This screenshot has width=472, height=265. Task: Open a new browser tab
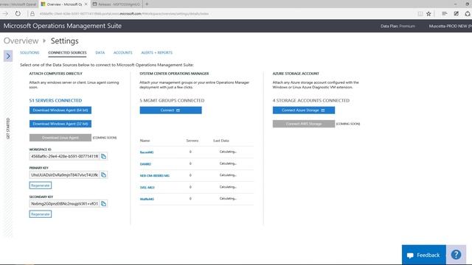[x=147, y=4]
